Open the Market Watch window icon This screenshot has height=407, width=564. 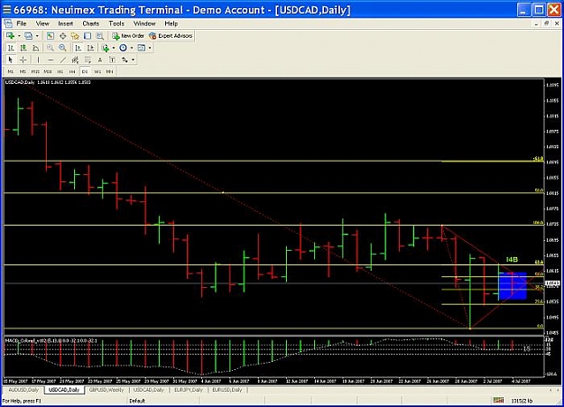click(x=51, y=35)
